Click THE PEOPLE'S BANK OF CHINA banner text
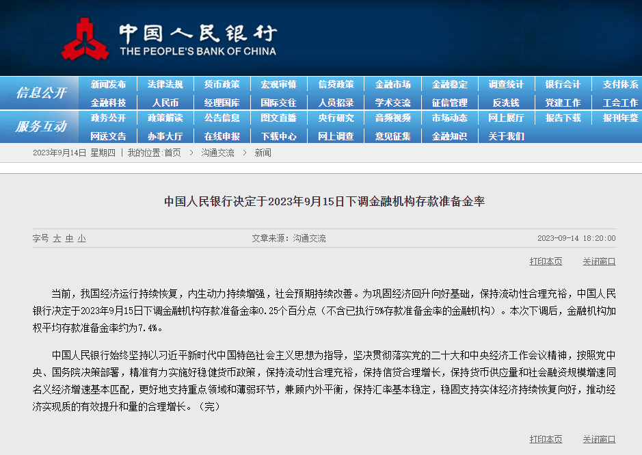The height and width of the screenshot is (455, 642). tap(198, 51)
